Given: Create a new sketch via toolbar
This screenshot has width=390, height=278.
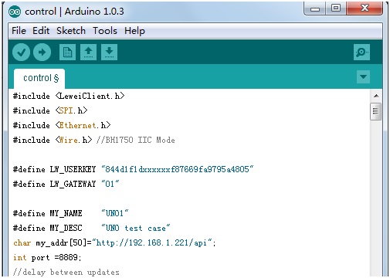Looking at the screenshot, I should (67, 53).
